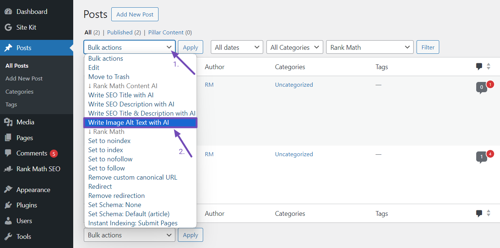
Task: Sort by comments using header arrows
Action: coord(488,67)
